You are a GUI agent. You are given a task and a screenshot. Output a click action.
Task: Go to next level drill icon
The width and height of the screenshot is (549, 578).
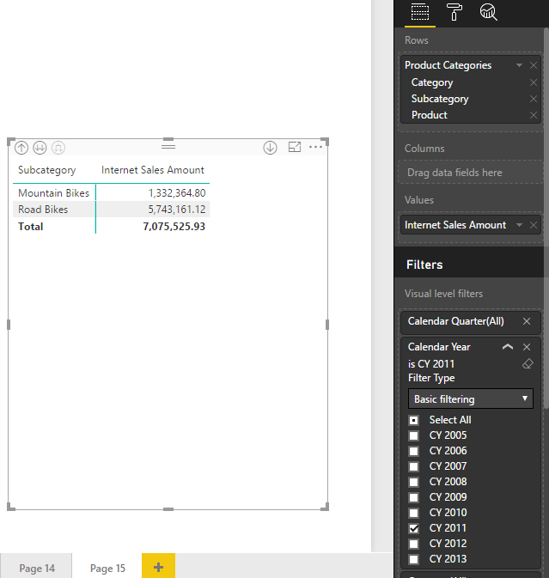[40, 148]
